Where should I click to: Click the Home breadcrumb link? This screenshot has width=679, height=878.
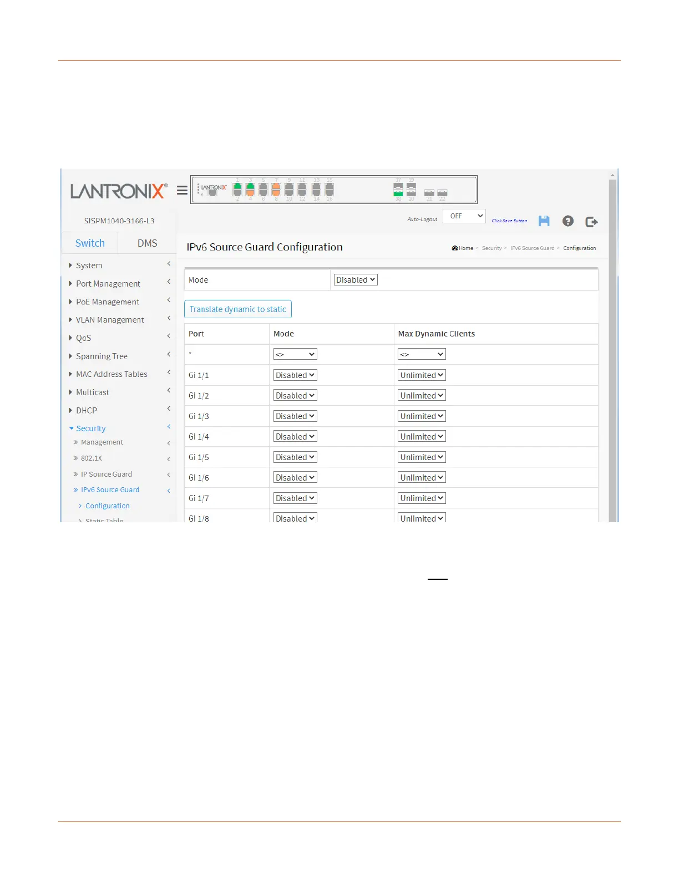[466, 248]
